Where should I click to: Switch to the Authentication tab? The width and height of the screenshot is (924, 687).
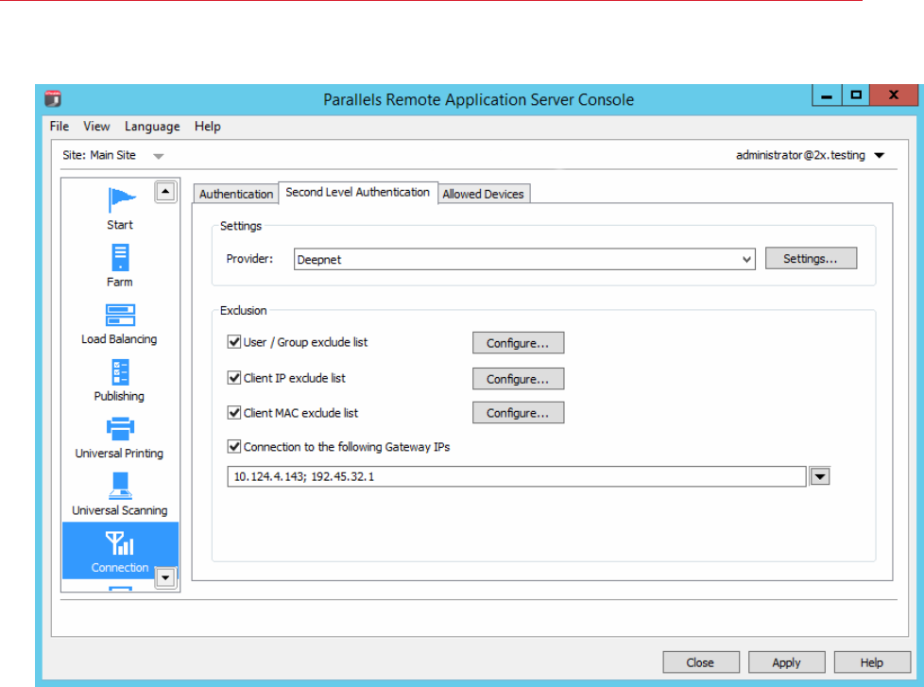click(235, 194)
